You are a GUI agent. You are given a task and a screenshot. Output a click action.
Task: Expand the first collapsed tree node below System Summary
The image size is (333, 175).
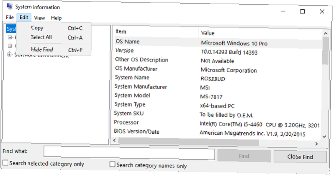point(10,37)
